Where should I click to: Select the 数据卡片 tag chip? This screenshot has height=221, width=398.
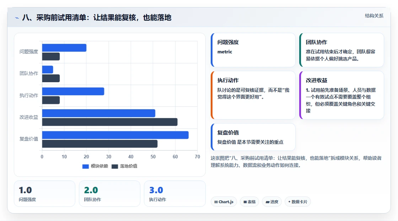click(x=297, y=202)
